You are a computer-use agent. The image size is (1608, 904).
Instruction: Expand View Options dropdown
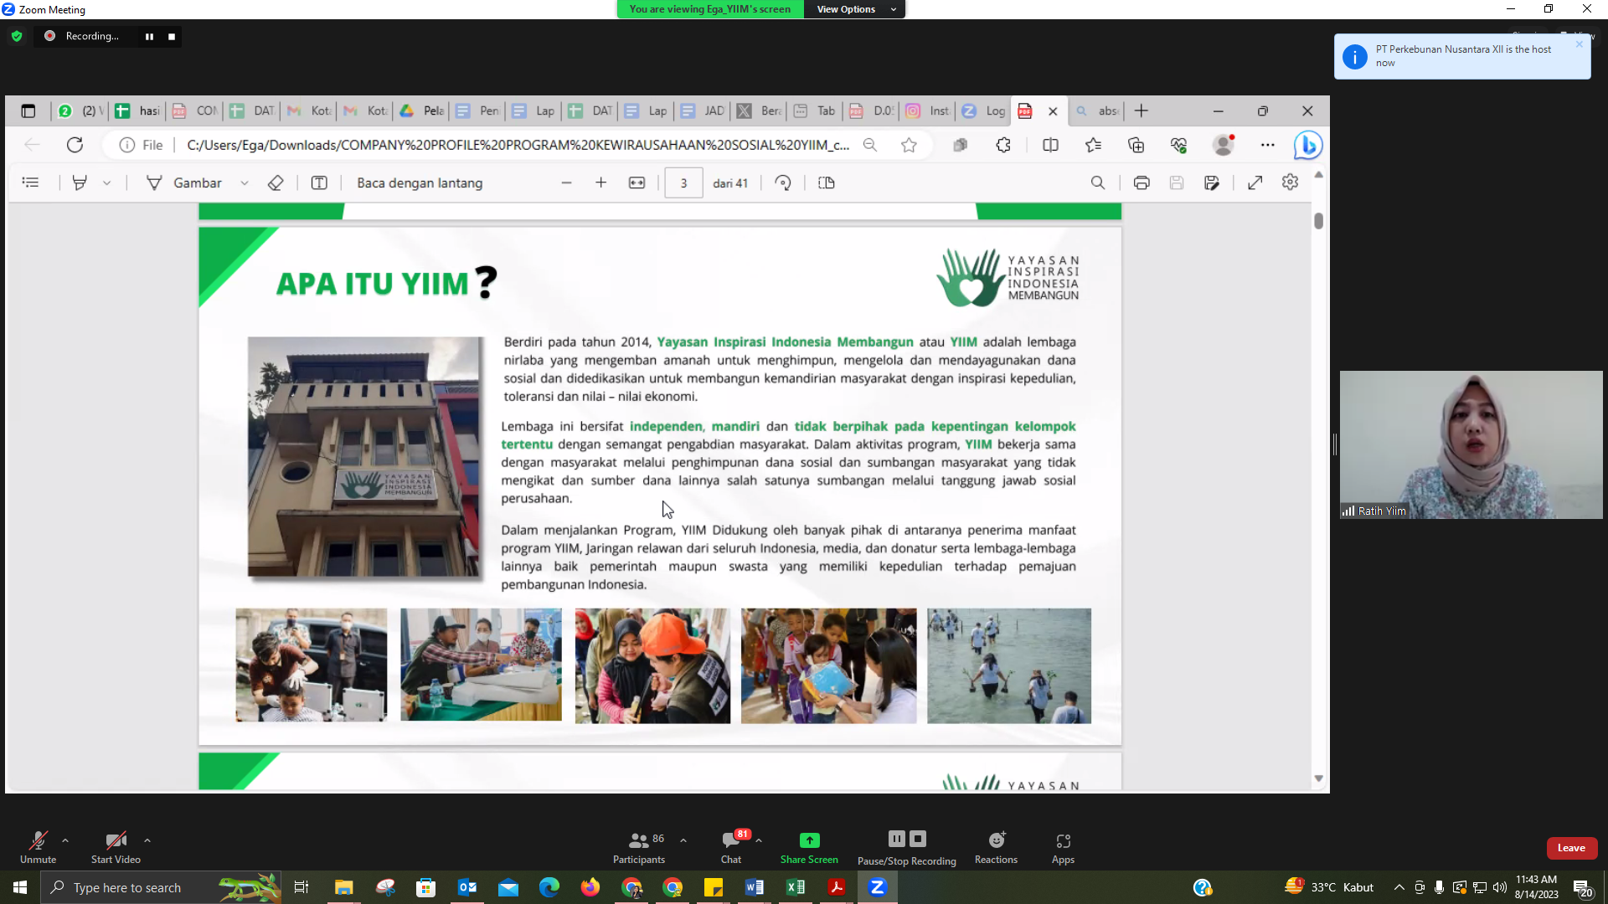853,9
